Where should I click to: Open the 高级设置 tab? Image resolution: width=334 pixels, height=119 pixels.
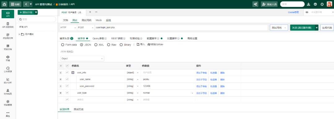192,39
